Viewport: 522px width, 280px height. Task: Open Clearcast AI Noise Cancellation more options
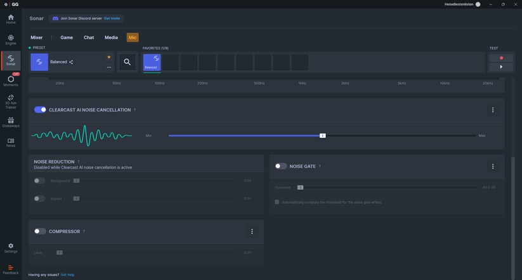493,110
